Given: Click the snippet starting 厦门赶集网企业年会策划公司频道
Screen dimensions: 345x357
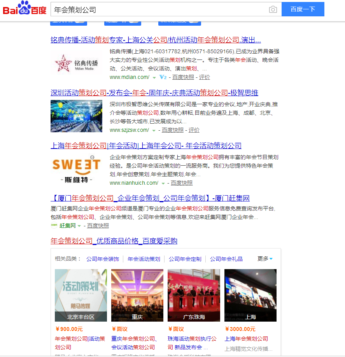Looking at the screenshot, I should point(163,213).
